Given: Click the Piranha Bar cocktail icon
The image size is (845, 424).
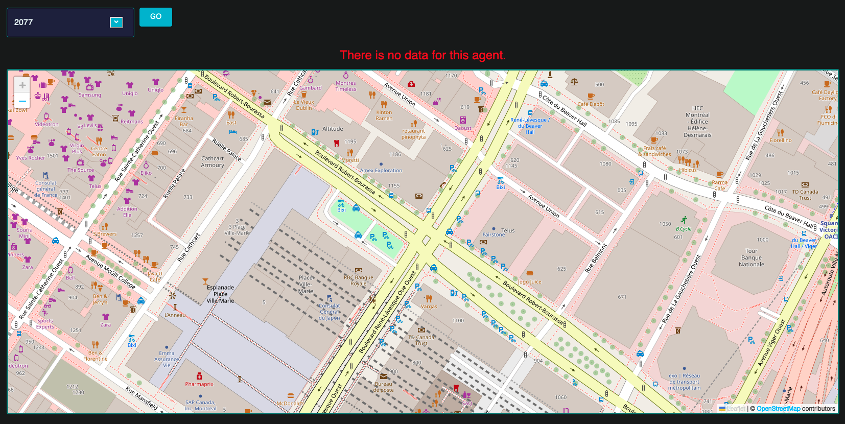Looking at the screenshot, I should pos(184,110).
